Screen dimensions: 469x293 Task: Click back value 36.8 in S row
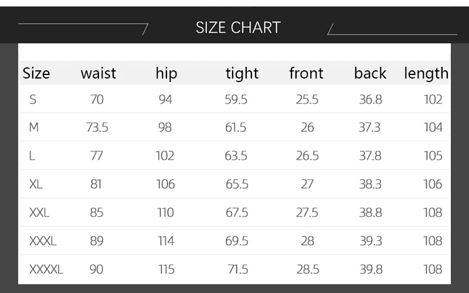point(371,100)
